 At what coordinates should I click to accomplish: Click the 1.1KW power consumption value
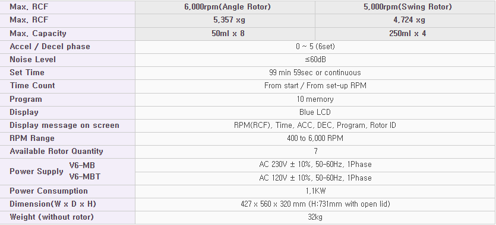315,191
